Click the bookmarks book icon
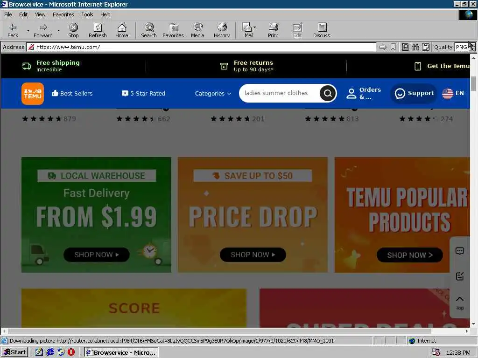Viewport: 478px width, 358px height. coord(405,47)
